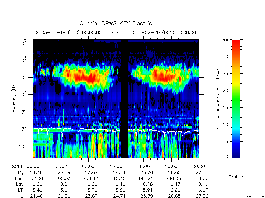This screenshot has width=265, height=198.
Task: Click the '30' tick on the color bar
Action: [x=225, y=56]
